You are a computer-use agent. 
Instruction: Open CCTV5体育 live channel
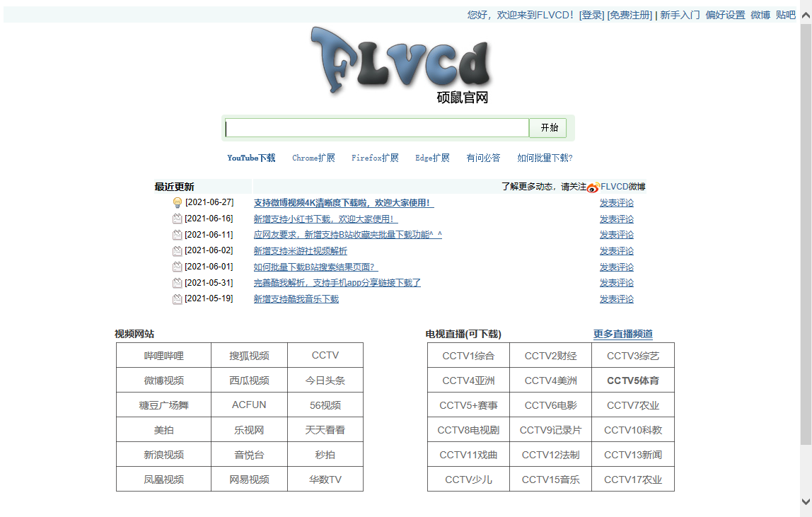pos(633,381)
